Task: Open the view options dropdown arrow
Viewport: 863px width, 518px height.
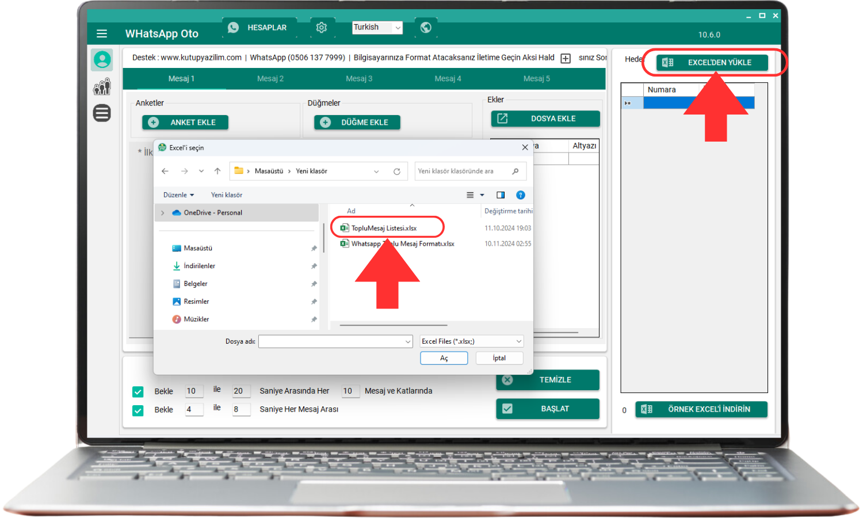Action: coord(482,195)
